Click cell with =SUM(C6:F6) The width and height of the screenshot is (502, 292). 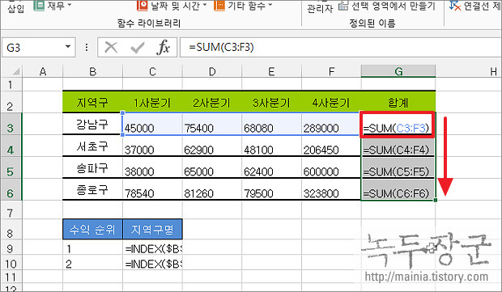point(398,189)
